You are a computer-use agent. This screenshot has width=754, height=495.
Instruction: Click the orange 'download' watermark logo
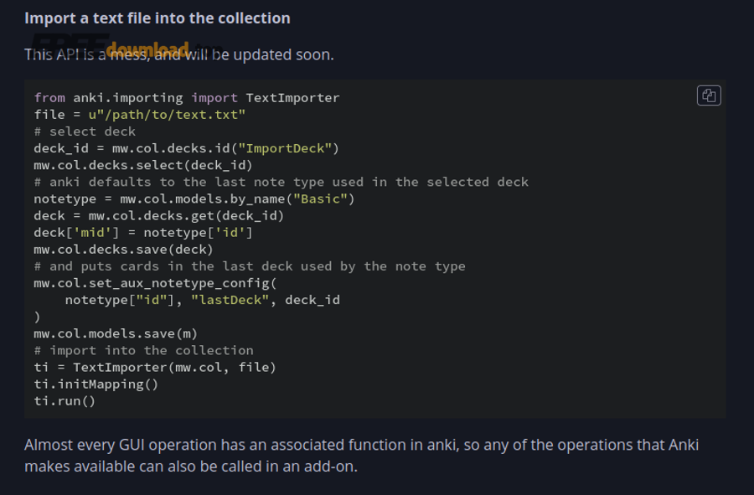point(147,50)
